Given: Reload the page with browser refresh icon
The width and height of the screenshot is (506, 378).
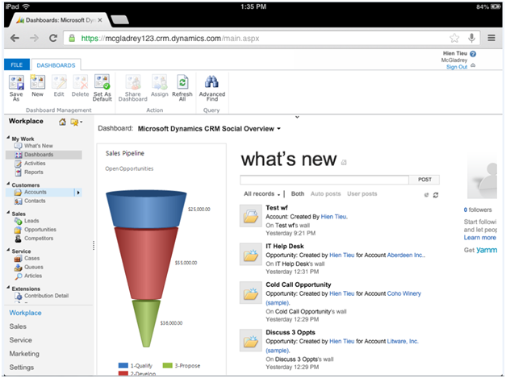Looking at the screenshot, I should coord(53,39).
